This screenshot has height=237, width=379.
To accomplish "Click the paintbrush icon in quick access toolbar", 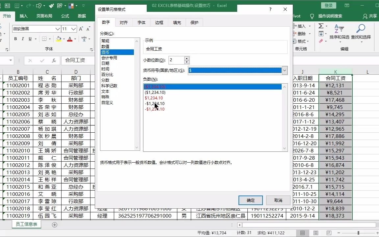I will [51, 5].
